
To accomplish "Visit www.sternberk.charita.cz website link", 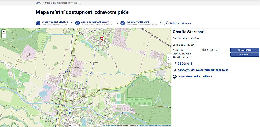I will pyautogui.click(x=195, y=77).
